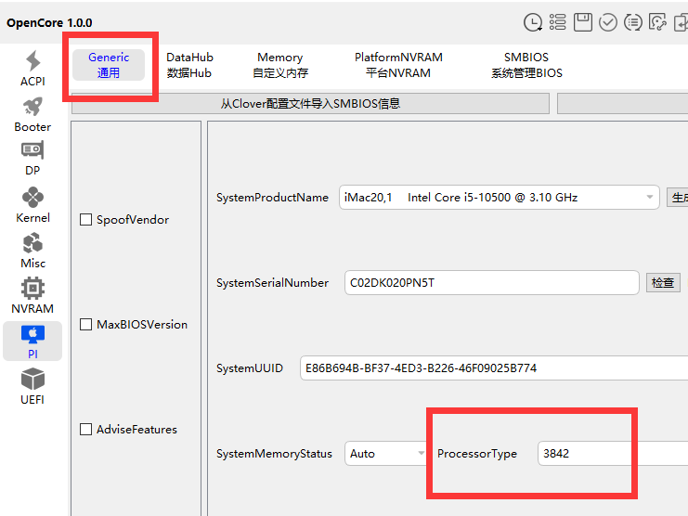The width and height of the screenshot is (688, 516).
Task: Click the SystemMemoryStatus label
Action: (274, 454)
